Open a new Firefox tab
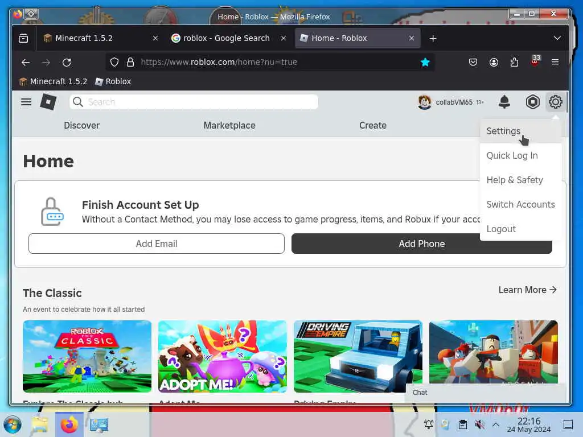Screen dimensions: 583x437 pos(433,38)
